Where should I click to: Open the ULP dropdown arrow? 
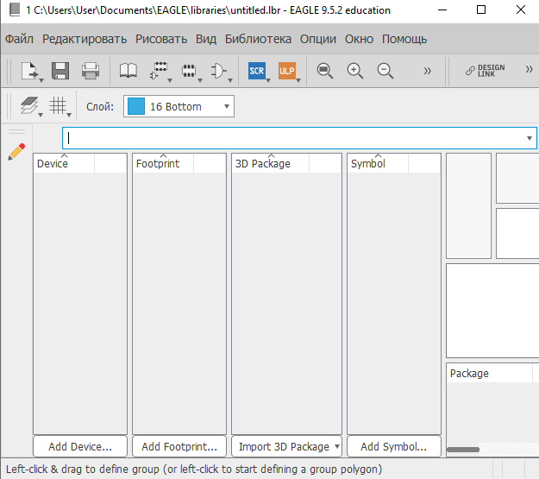pyautogui.click(x=298, y=80)
